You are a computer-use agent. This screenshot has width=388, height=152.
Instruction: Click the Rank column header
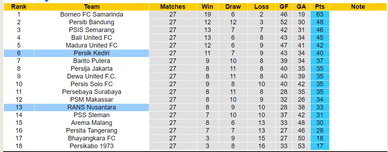pyautogui.click(x=19, y=7)
